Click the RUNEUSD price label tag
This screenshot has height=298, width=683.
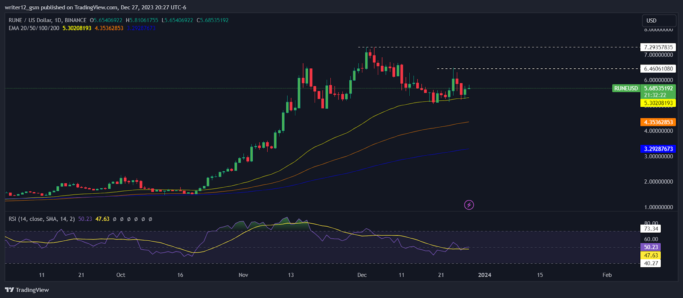(x=626, y=88)
